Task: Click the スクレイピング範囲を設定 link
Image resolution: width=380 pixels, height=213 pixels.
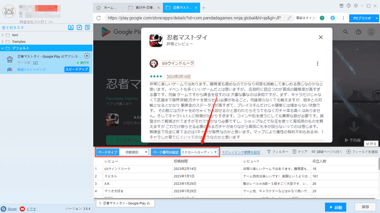Action: tap(241, 152)
